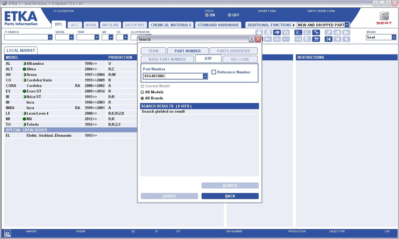Image resolution: width=399 pixels, height=239 pixels.
Task: Expand the Part Number history dropdown arrow
Action: tap(205, 76)
